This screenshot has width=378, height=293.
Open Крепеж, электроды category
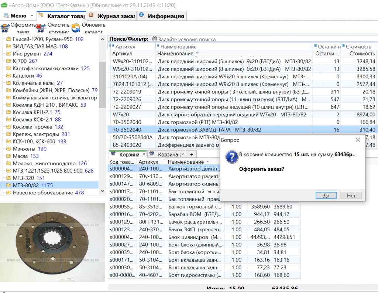pyautogui.click(x=41, y=134)
